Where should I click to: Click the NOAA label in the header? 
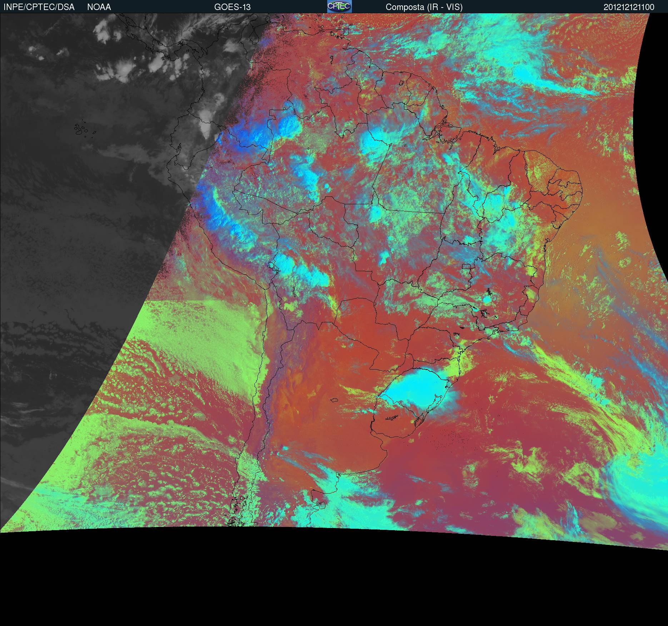point(99,7)
